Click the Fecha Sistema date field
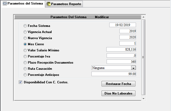Viewport: 171px width, 111px height. pyautogui.click(x=123, y=25)
